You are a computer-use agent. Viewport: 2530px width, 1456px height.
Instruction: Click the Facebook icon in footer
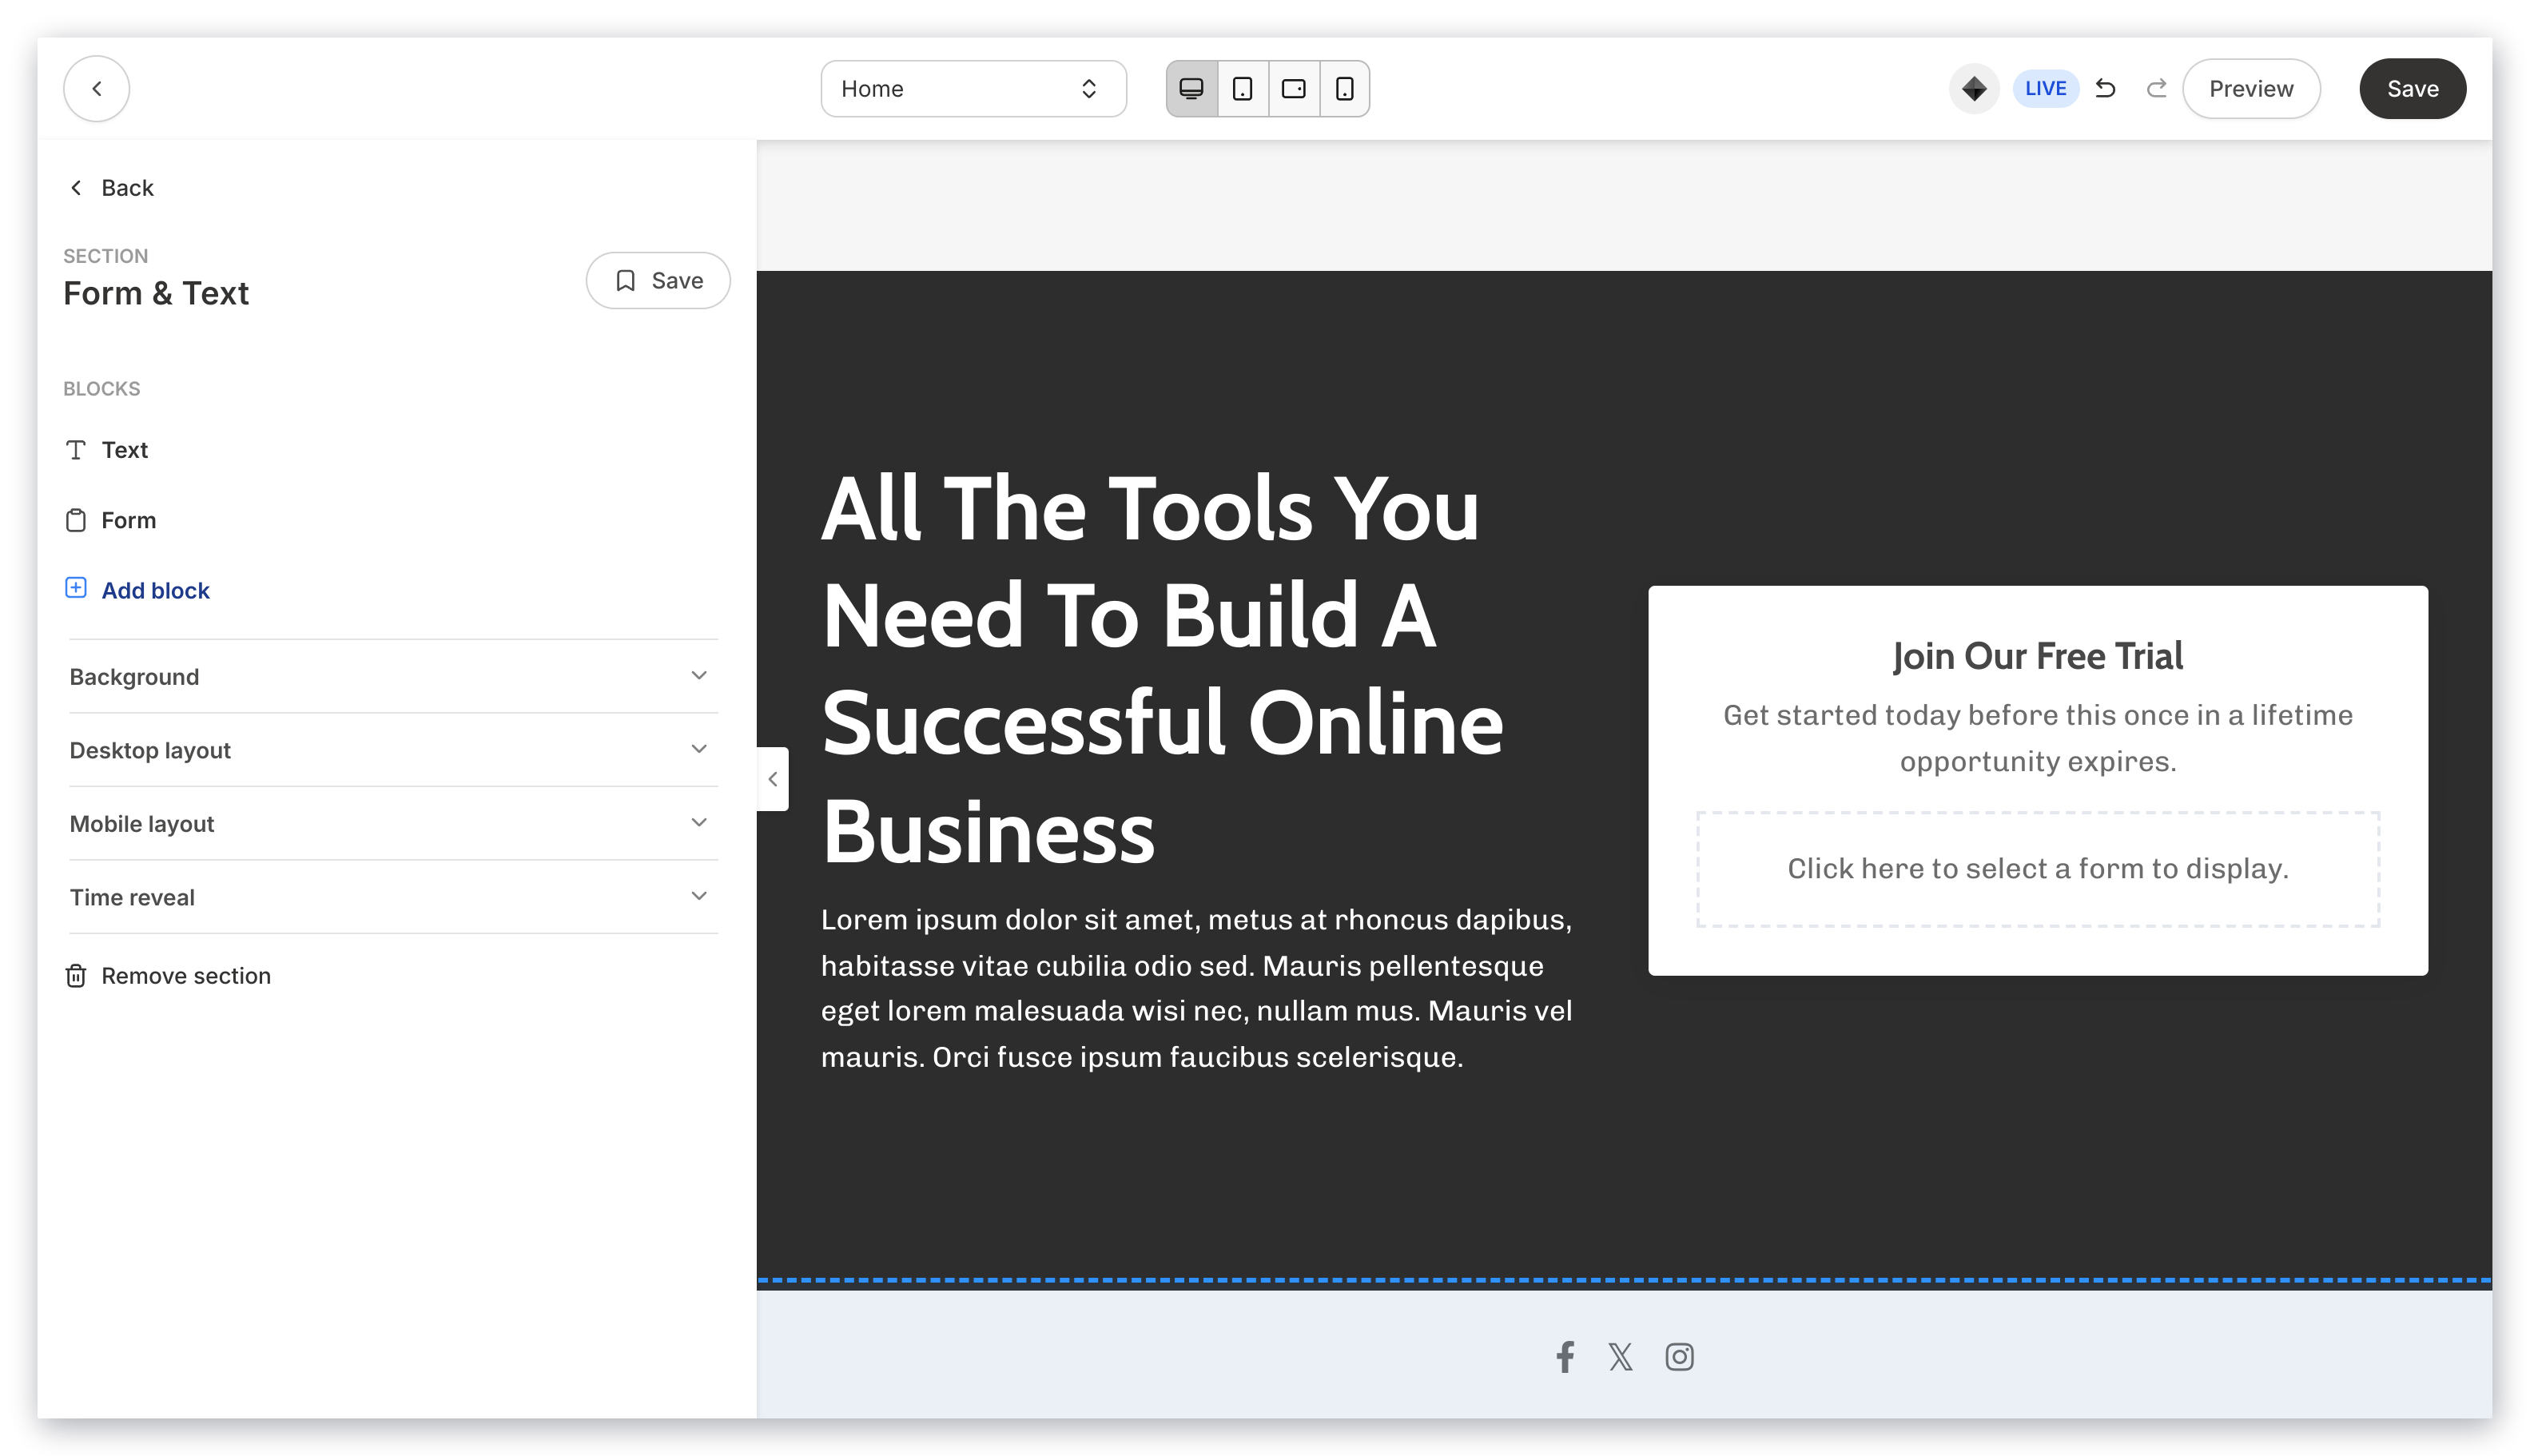pyautogui.click(x=1565, y=1357)
